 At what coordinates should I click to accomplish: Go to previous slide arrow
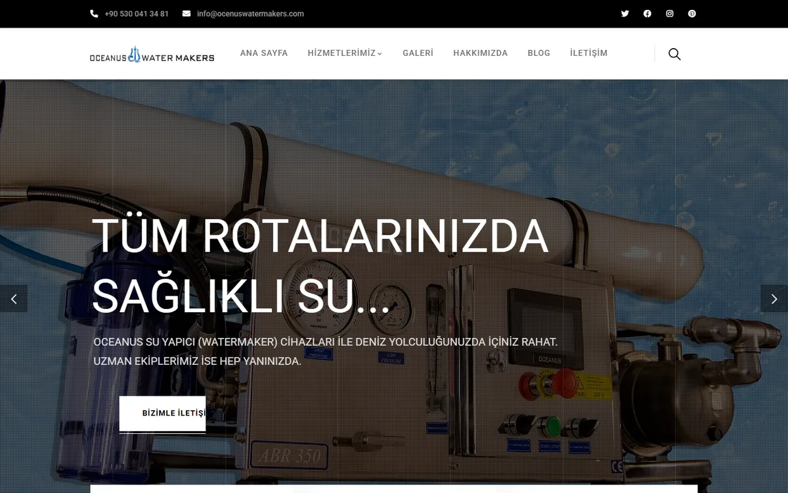click(x=14, y=298)
